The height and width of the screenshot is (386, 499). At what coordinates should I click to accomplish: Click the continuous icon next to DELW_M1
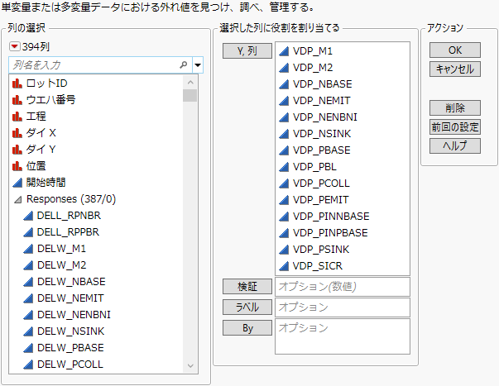(28, 249)
